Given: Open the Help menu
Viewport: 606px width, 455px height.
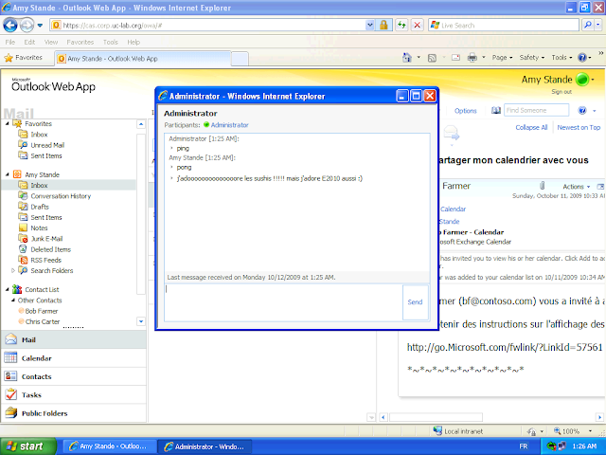Looking at the screenshot, I should coord(134,42).
